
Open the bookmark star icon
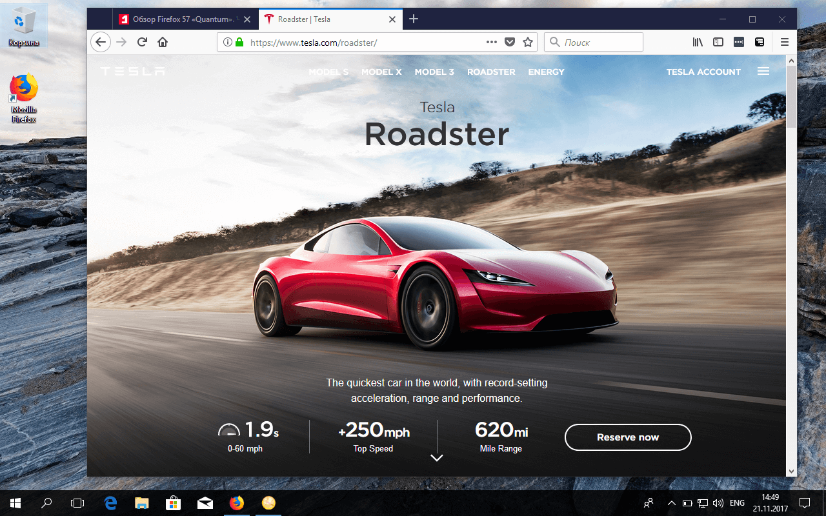(x=528, y=41)
